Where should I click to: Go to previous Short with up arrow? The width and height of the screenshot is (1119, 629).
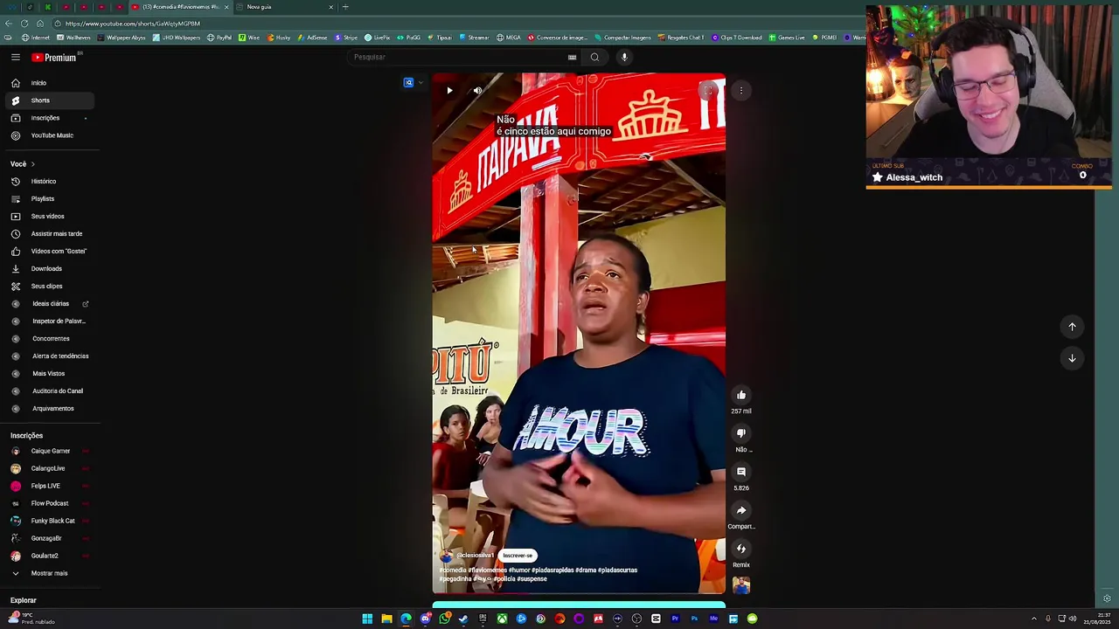[1072, 327]
